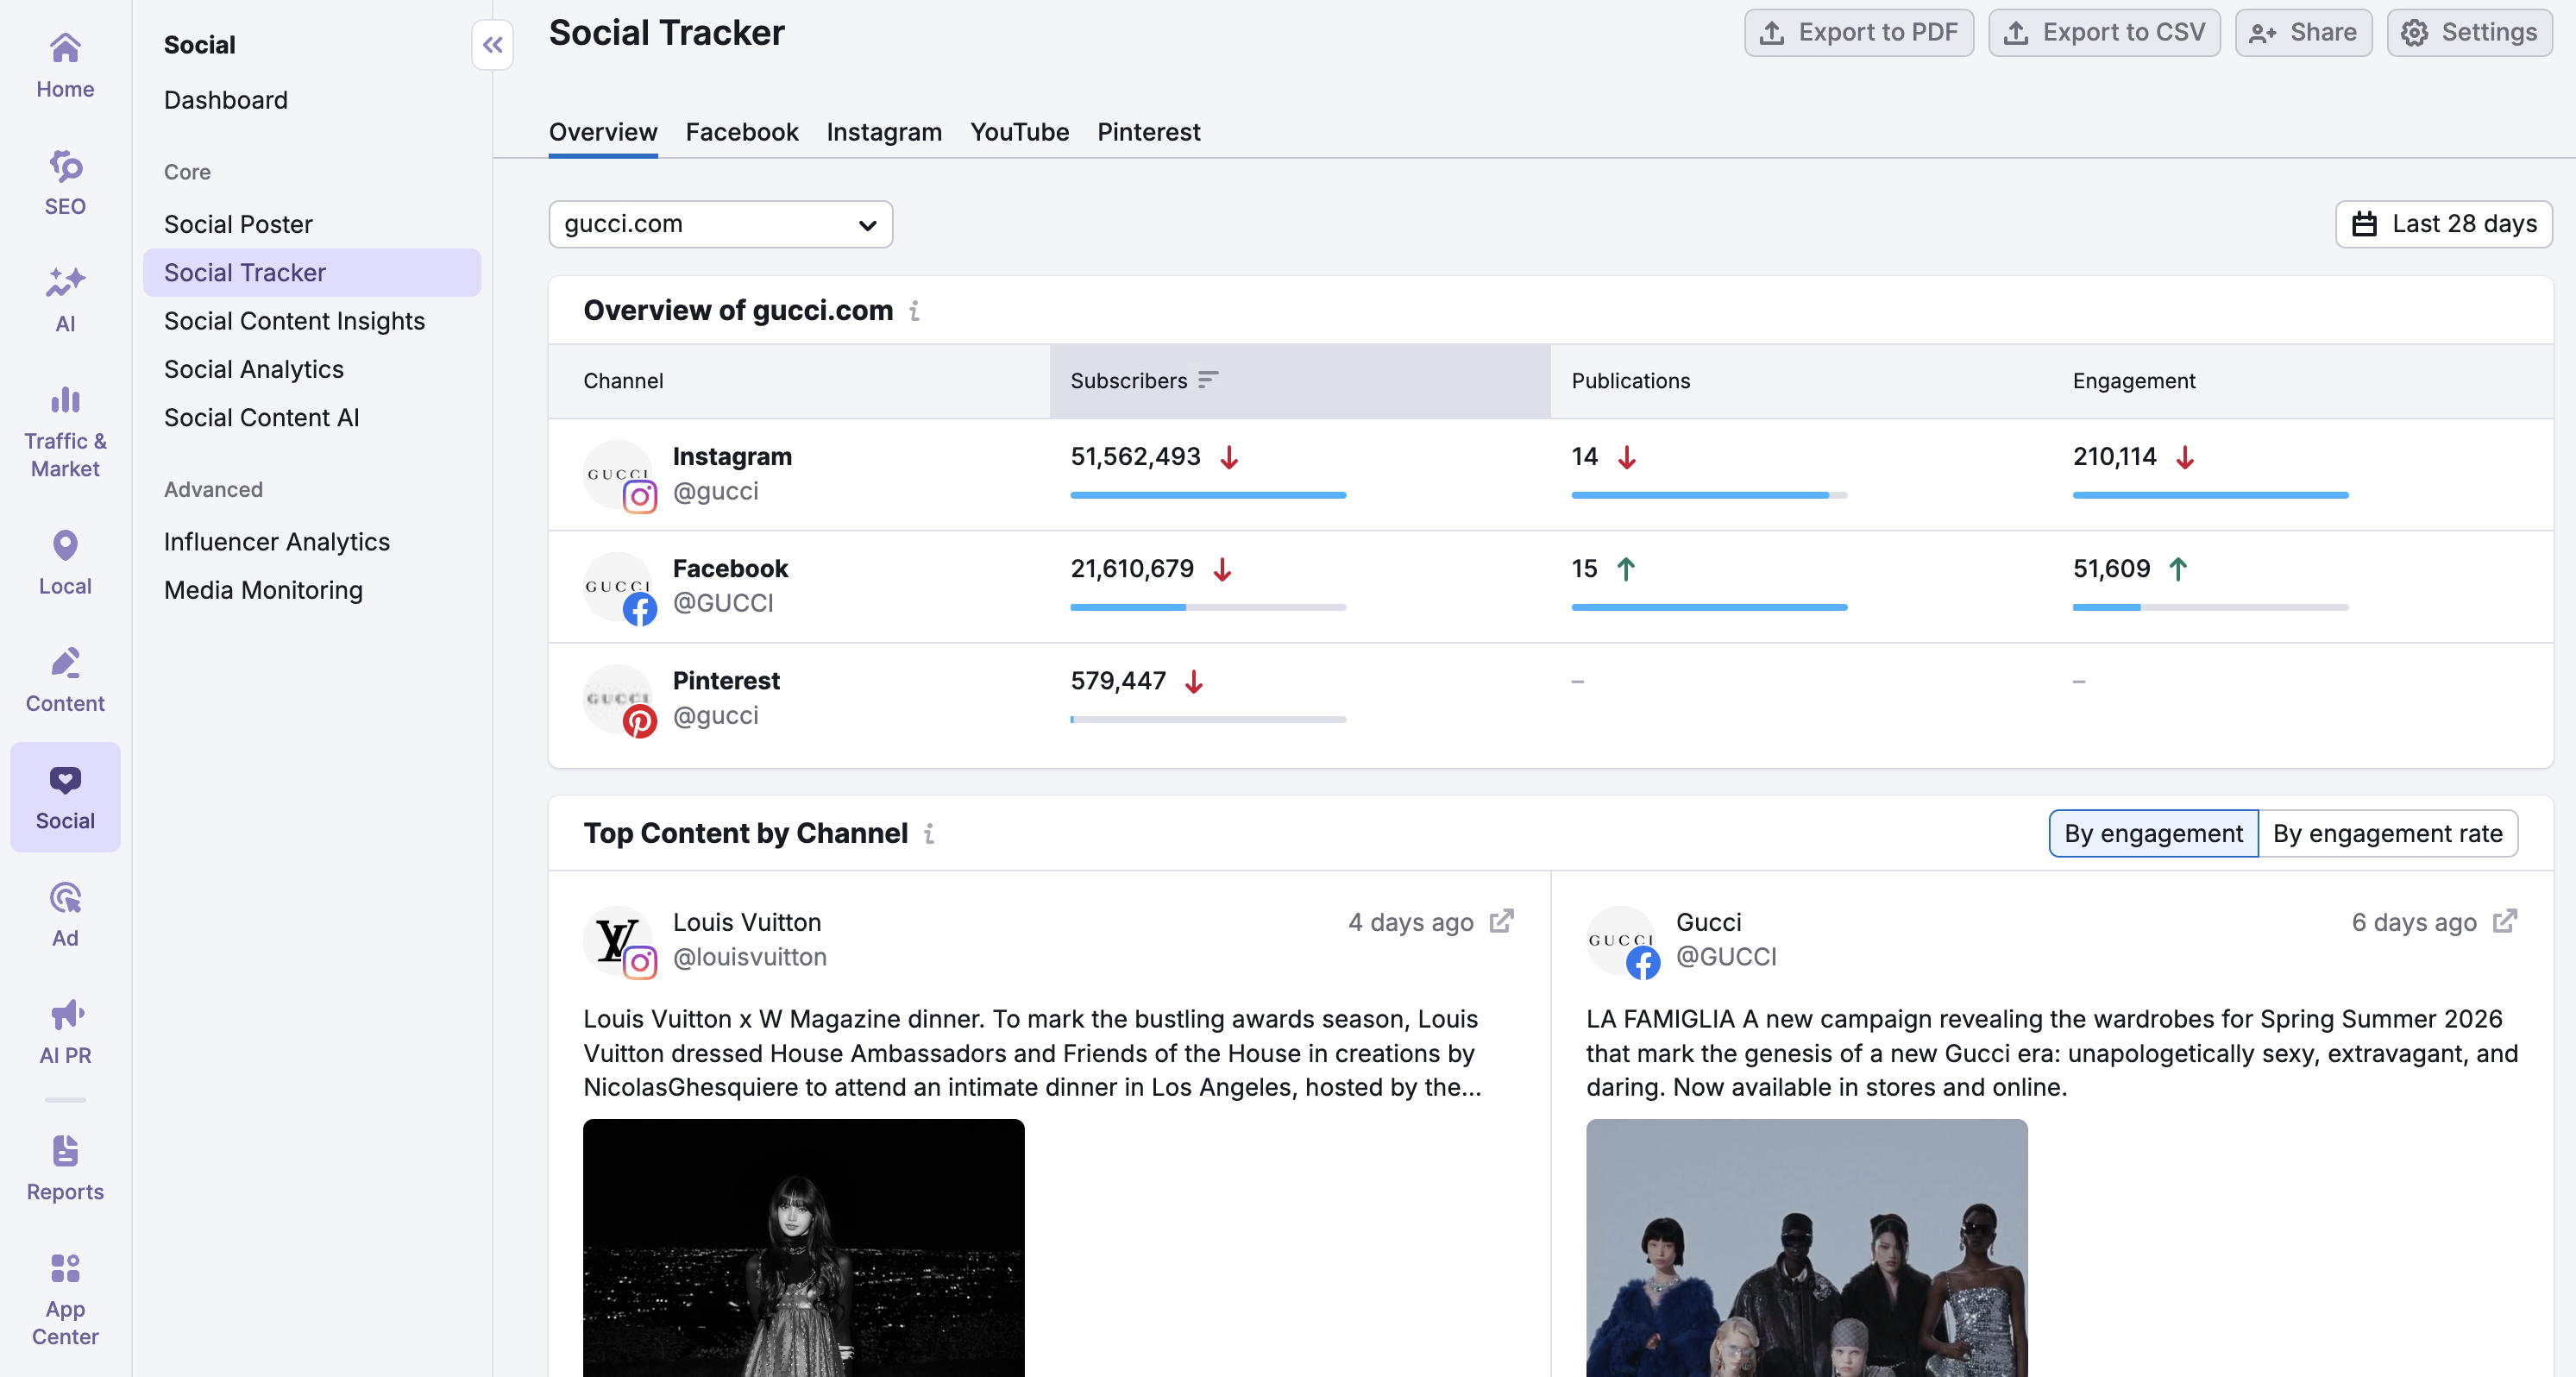Open the gucci.com domain dropdown
2576x1377 pixels.
[720, 224]
